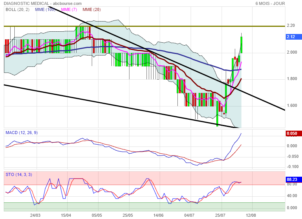This screenshot has height=219, width=302.
Task: Click the 12/08 date axis label
Action: pyautogui.click(x=251, y=215)
